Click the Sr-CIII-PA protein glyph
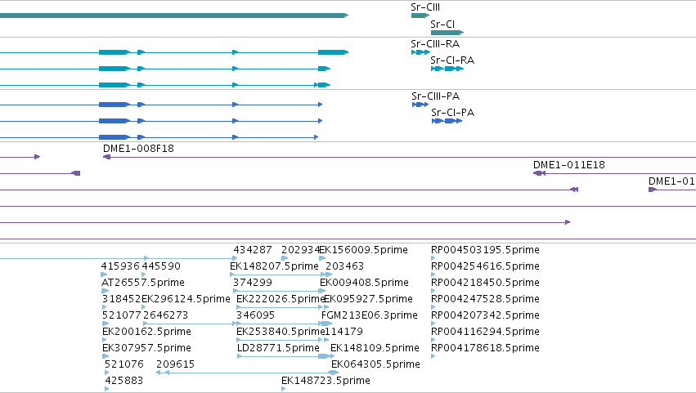 (x=420, y=105)
